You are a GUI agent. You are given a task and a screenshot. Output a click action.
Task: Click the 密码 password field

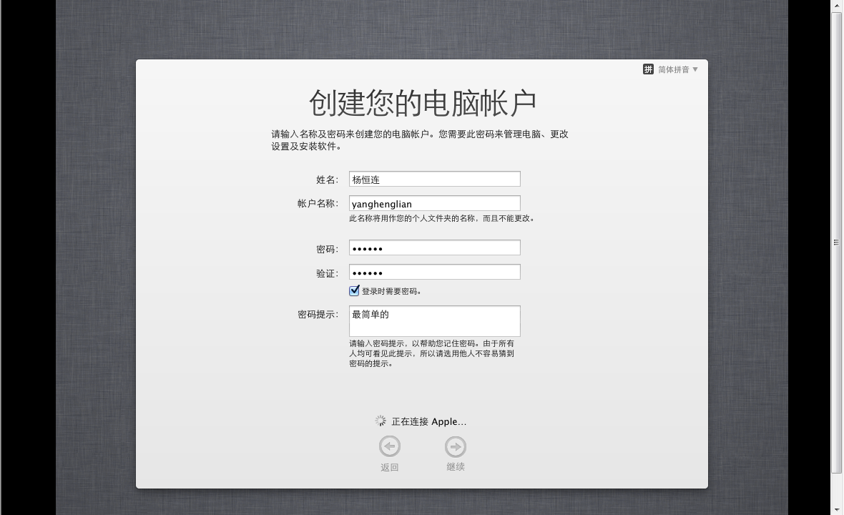point(434,248)
